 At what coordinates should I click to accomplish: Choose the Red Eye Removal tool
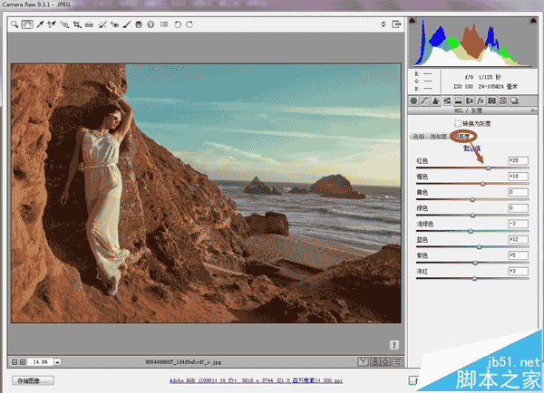point(114,24)
